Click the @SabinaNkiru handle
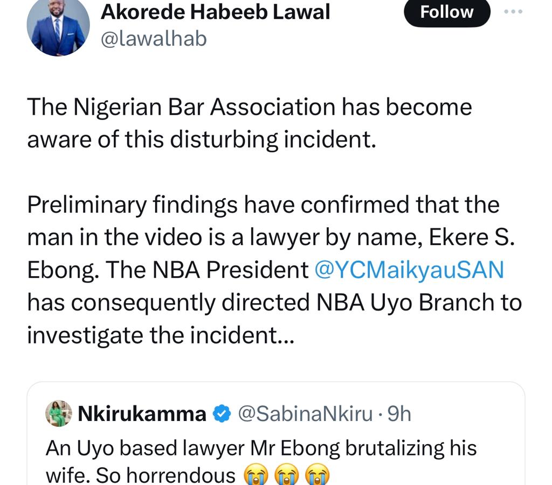The height and width of the screenshot is (485, 552). pos(305,414)
